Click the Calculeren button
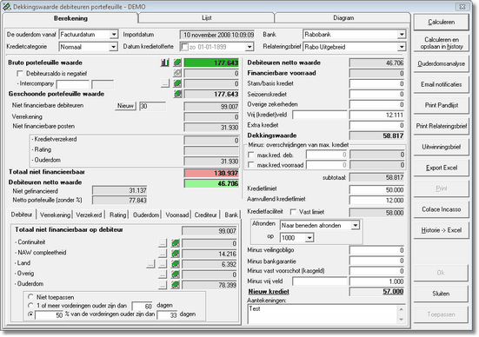479x337 pixels. [x=441, y=22]
